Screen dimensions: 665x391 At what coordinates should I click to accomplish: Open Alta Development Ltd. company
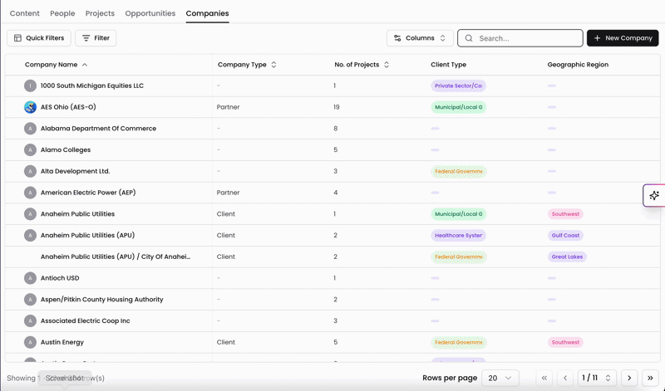coord(75,171)
